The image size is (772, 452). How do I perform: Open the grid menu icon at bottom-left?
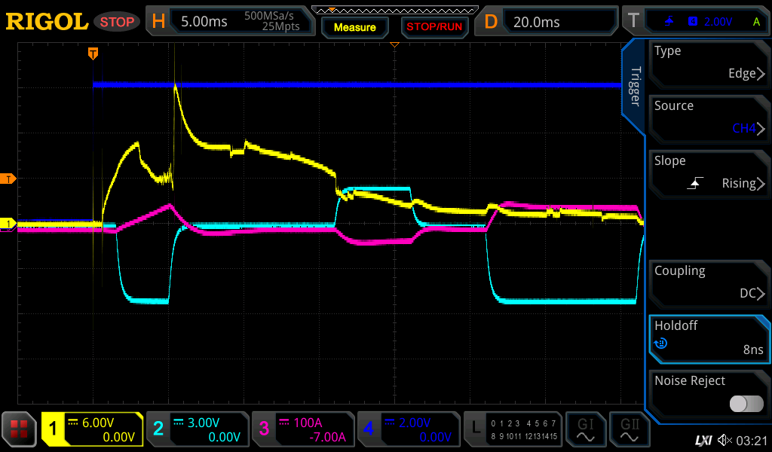click(20, 430)
